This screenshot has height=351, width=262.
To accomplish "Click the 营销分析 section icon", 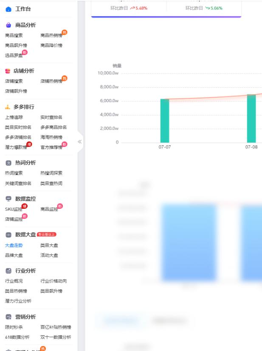I will (x=8, y=317).
